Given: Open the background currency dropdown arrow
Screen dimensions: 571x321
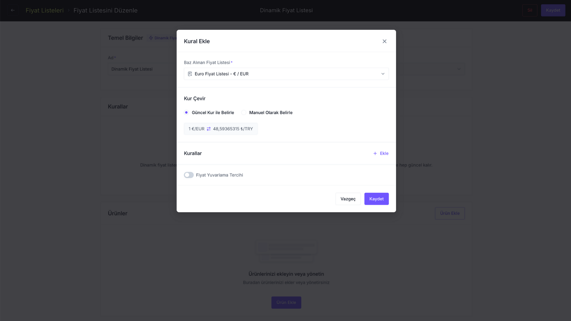Looking at the screenshot, I should tap(459, 69).
